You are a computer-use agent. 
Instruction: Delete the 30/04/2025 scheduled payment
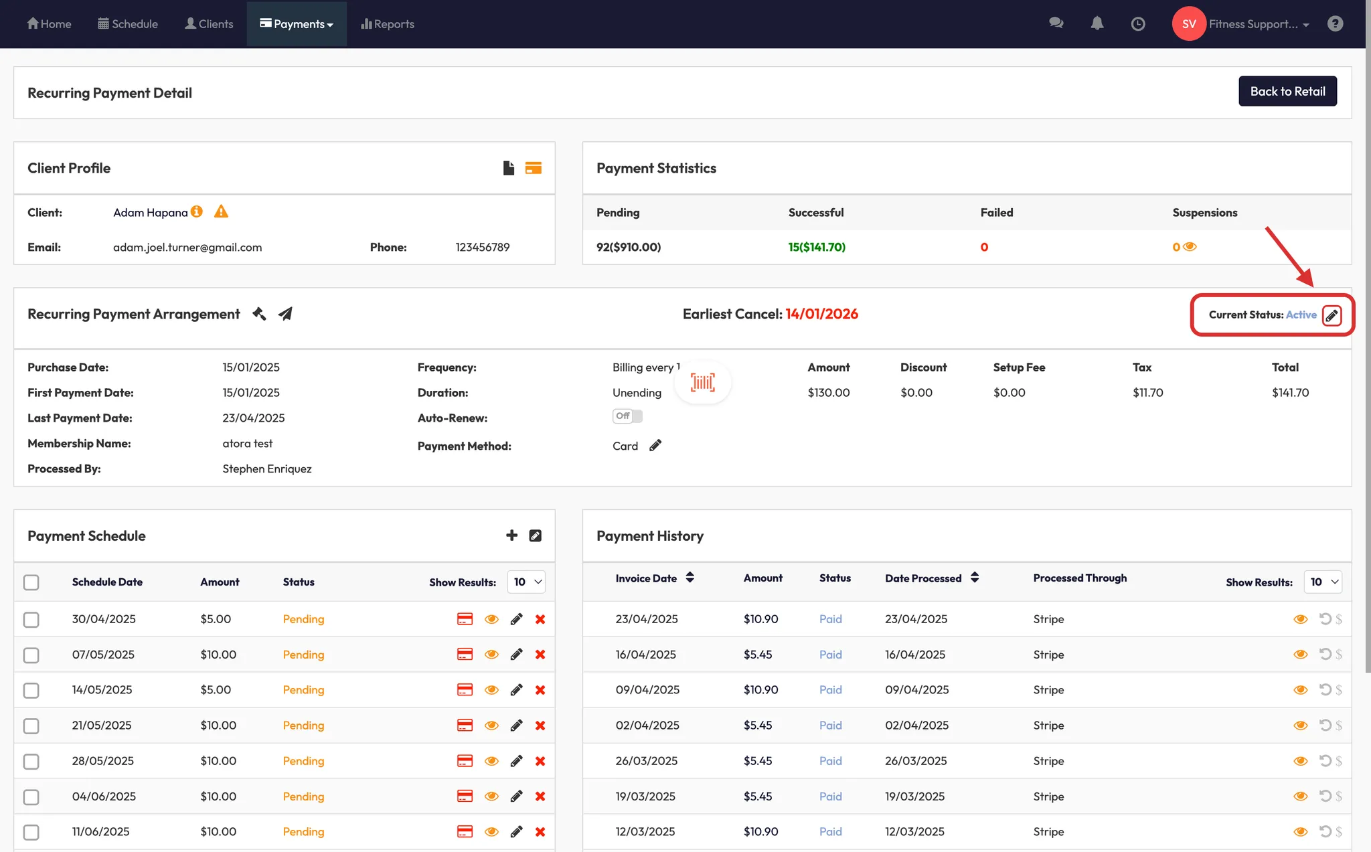pyautogui.click(x=540, y=619)
